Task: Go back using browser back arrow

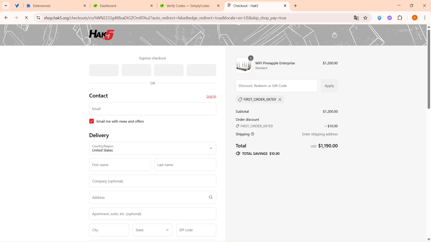Action: click(x=6, y=18)
